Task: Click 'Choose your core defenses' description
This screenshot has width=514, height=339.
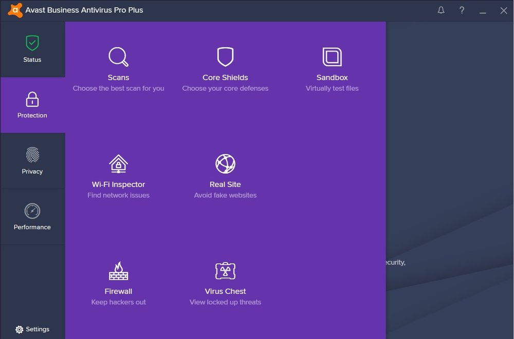Action: (x=225, y=88)
